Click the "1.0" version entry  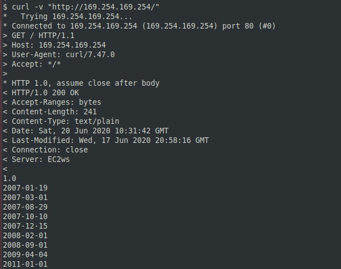[x=10, y=178]
